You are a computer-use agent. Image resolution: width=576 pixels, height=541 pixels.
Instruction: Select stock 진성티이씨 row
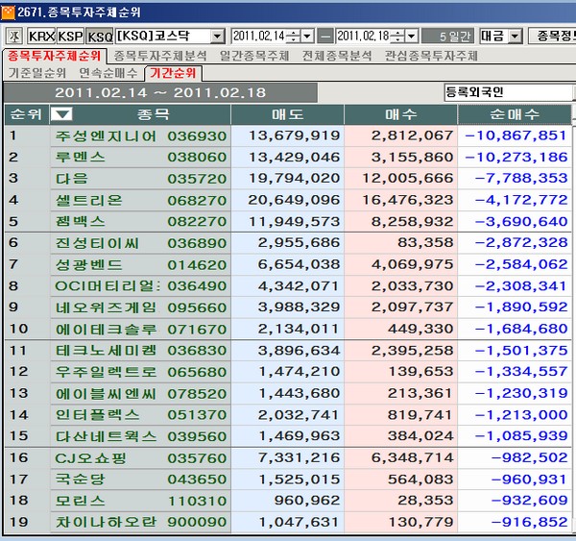coord(288,243)
